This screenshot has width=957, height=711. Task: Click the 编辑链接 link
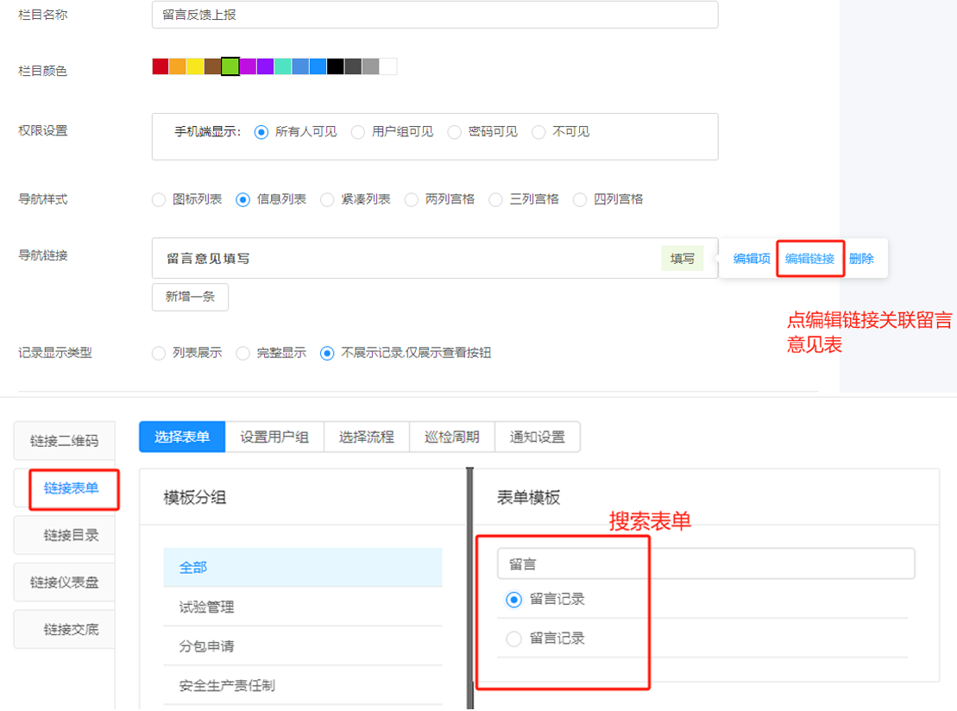[809, 259]
